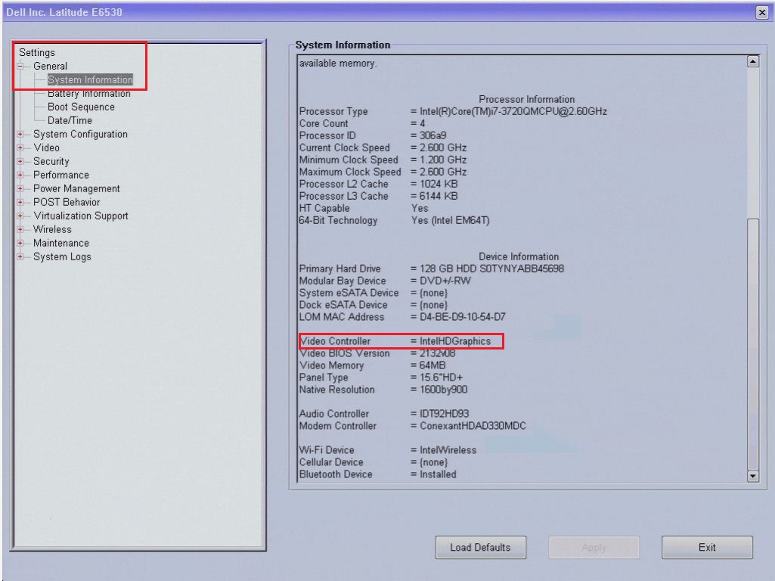Click the Apply button
The image size is (775, 581).
(594, 547)
